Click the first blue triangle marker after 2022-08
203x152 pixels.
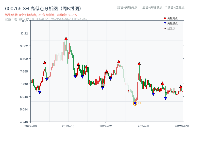40,93
